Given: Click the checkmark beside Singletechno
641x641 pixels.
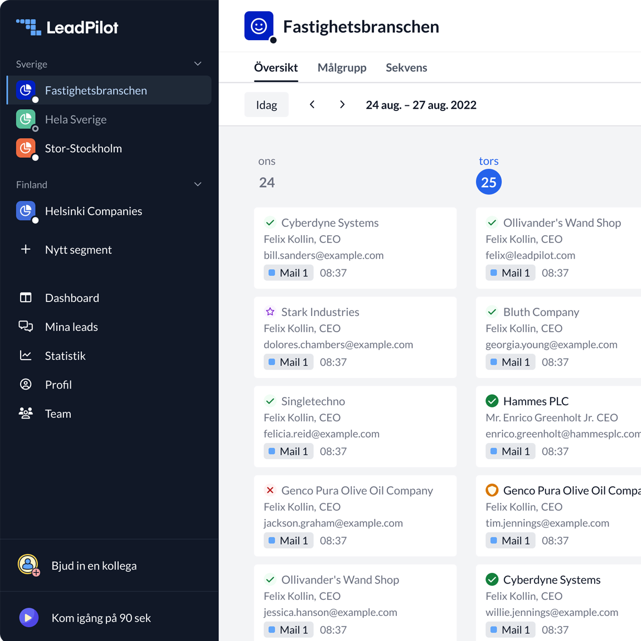Looking at the screenshot, I should click(x=270, y=401).
